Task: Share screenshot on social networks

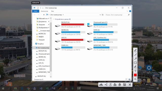Action: point(106,85)
